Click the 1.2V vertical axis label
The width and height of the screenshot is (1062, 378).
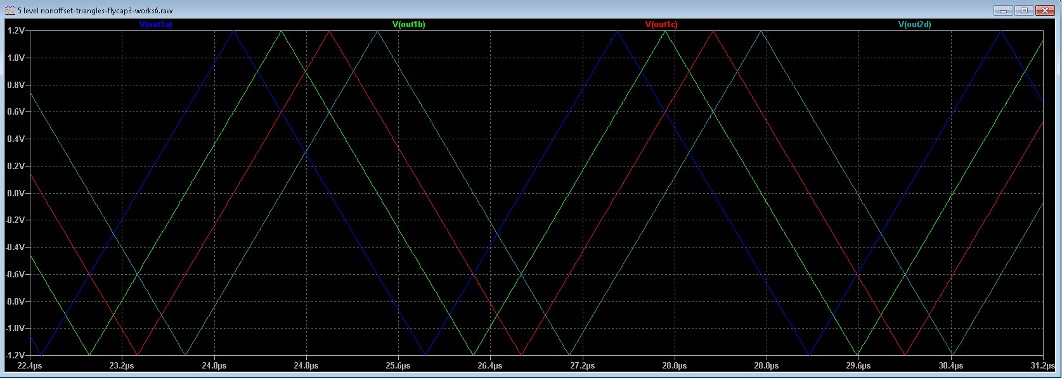15,30
